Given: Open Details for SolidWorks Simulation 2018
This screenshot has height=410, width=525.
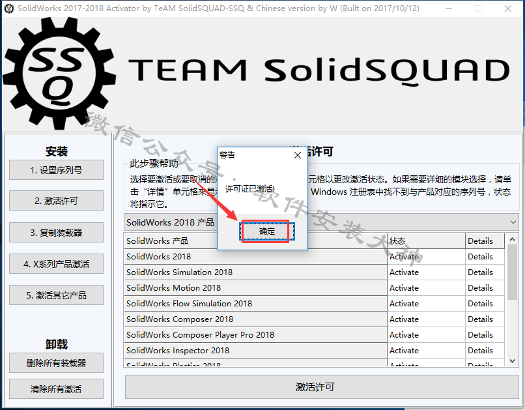Looking at the screenshot, I should click(x=485, y=272).
